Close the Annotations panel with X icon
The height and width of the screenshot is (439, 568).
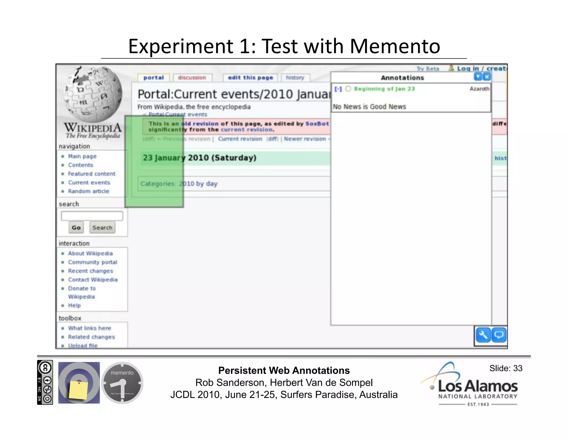point(487,77)
